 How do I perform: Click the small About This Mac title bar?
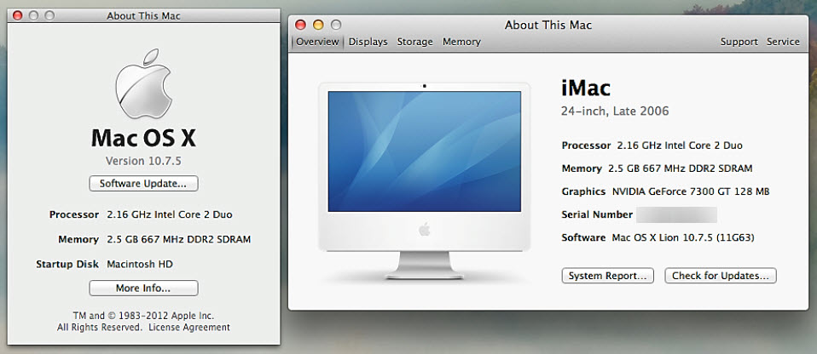pos(143,15)
